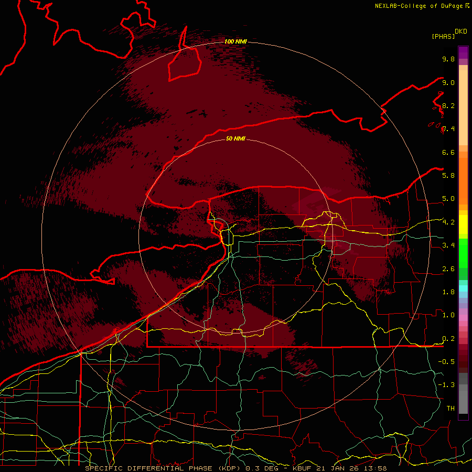Screen dimensions: 472x472
Task: Click the pale peach segment of the color bar
Action: (x=463, y=108)
